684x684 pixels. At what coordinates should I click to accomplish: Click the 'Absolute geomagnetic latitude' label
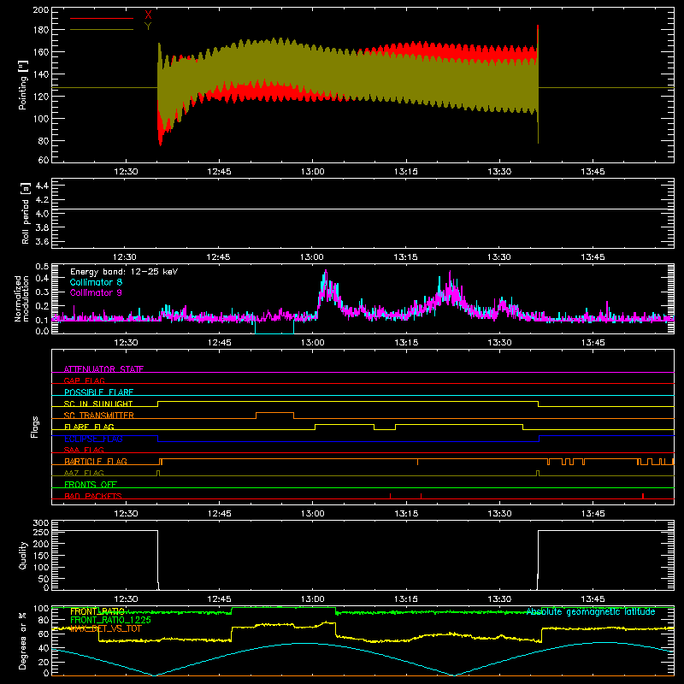(591, 611)
